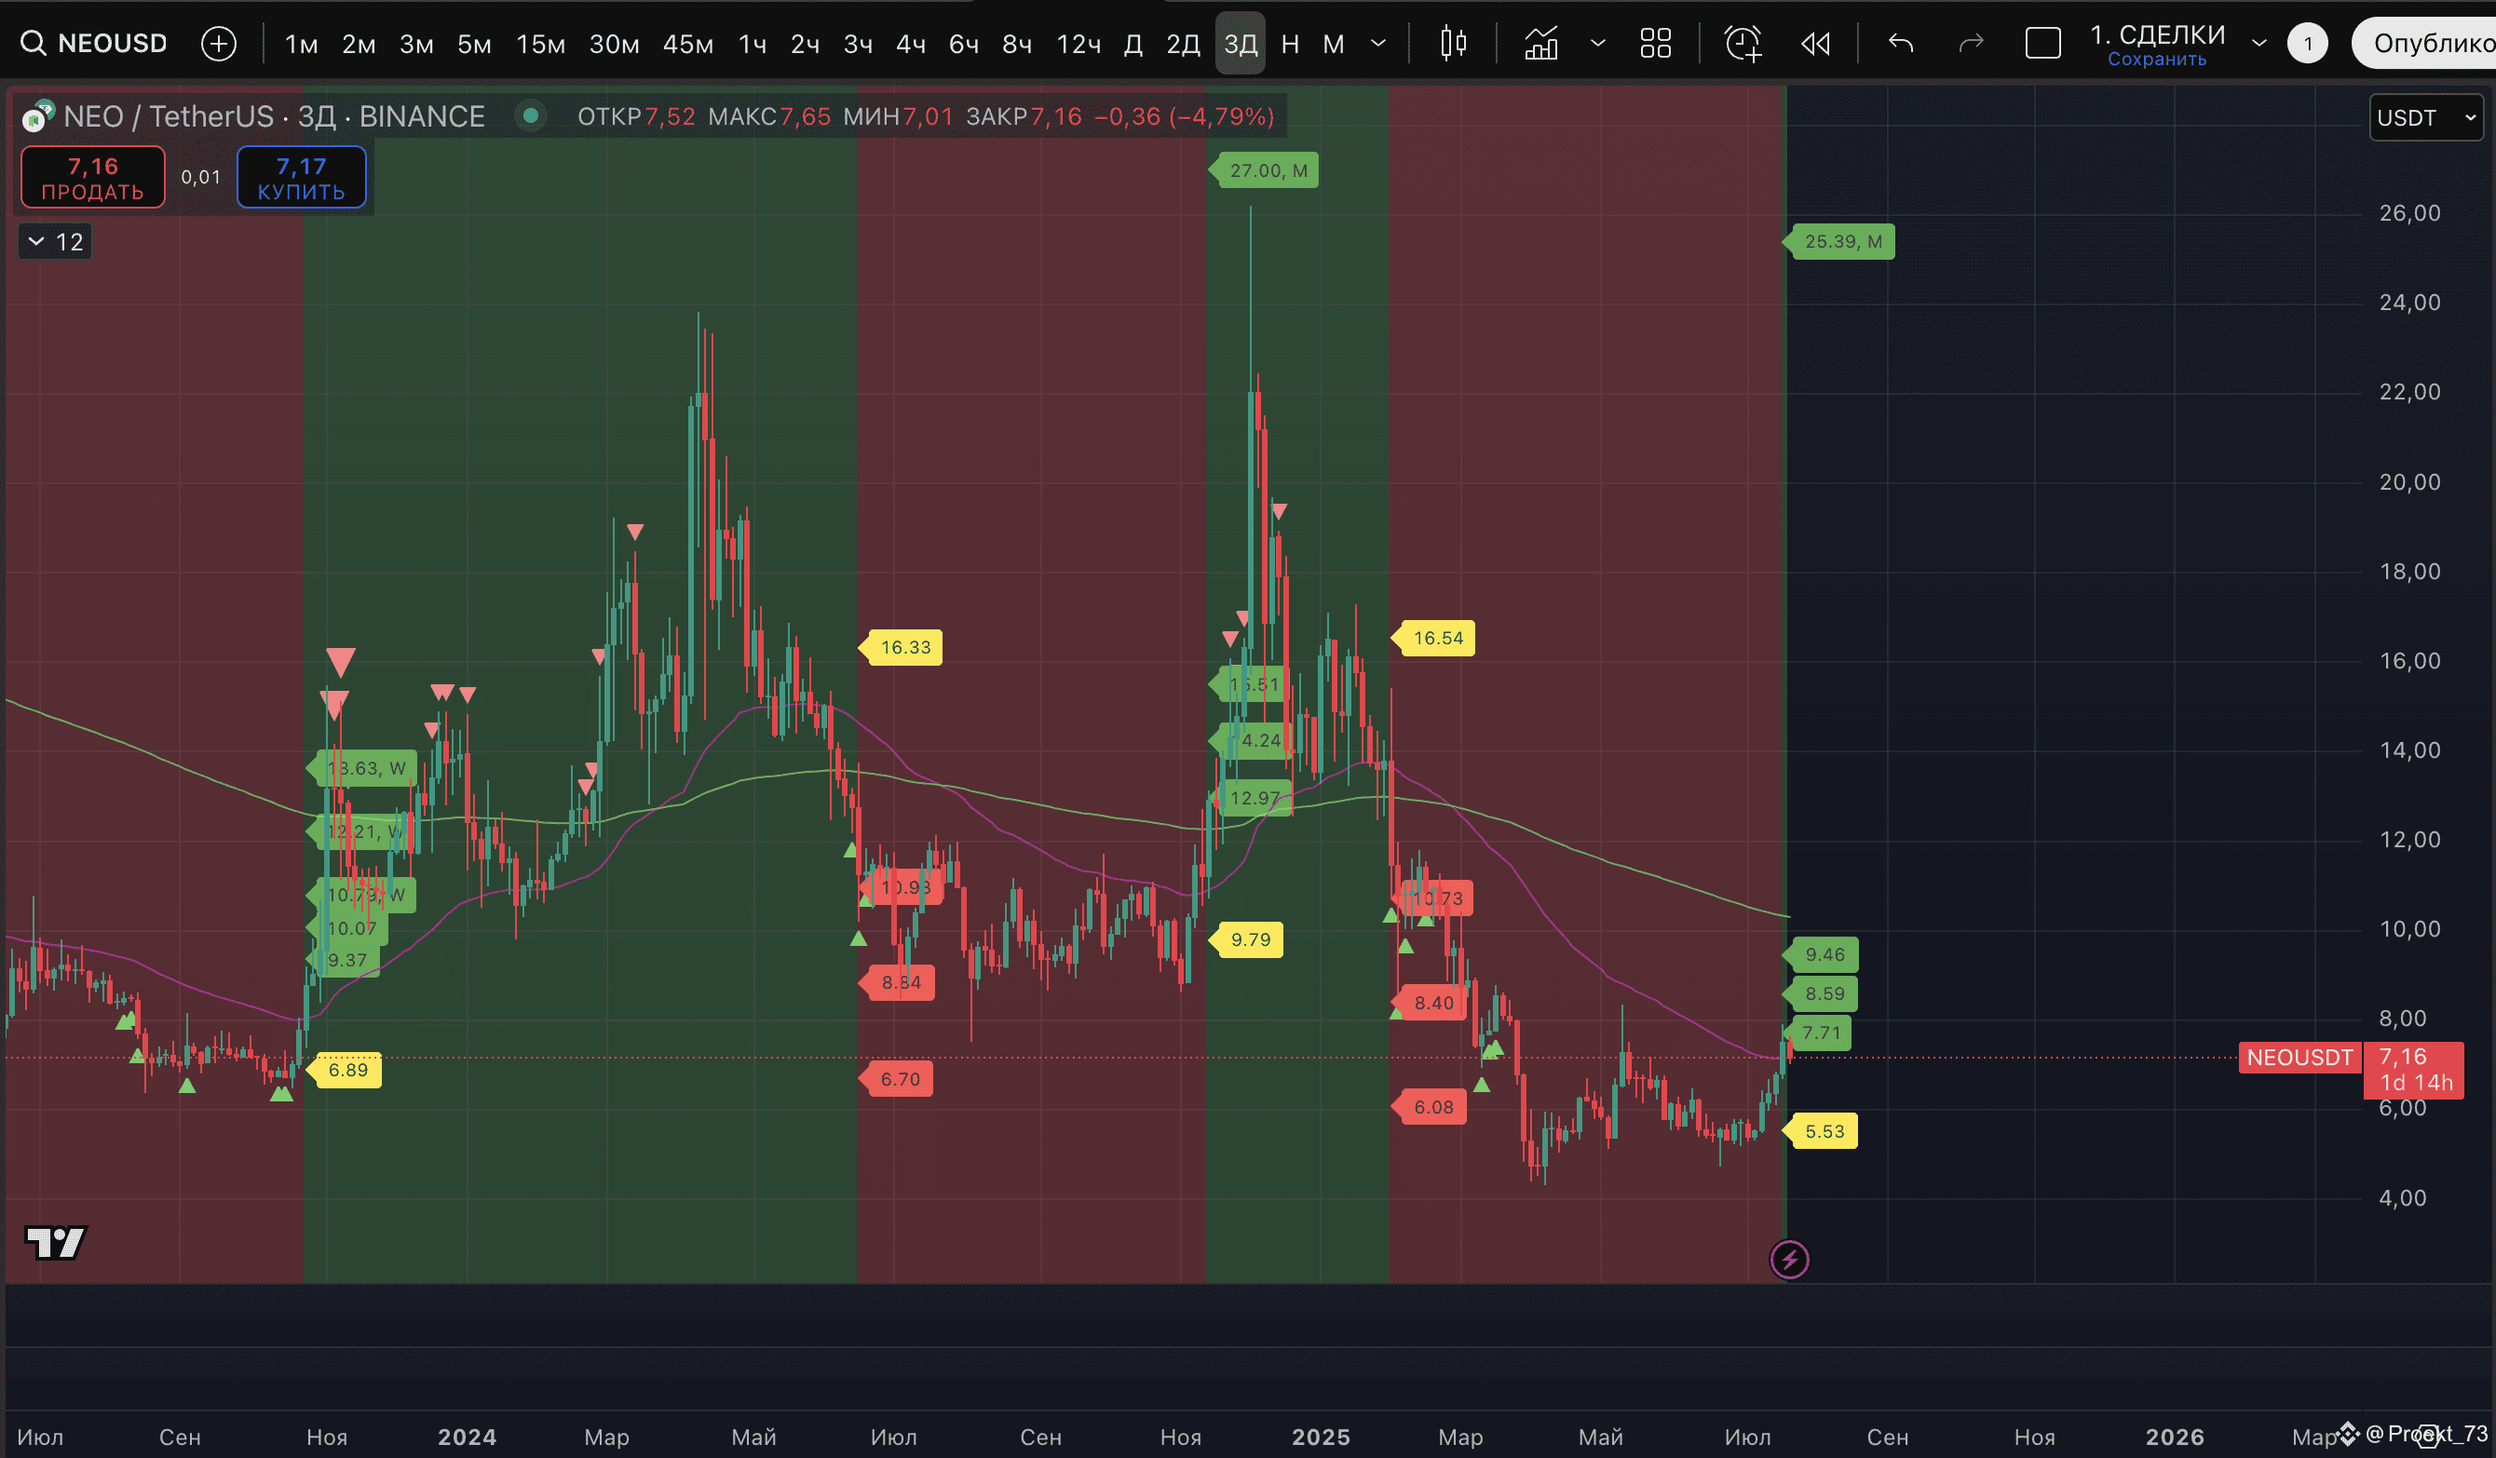Redo the last action
The height and width of the screenshot is (1458, 2496).
[1971, 44]
